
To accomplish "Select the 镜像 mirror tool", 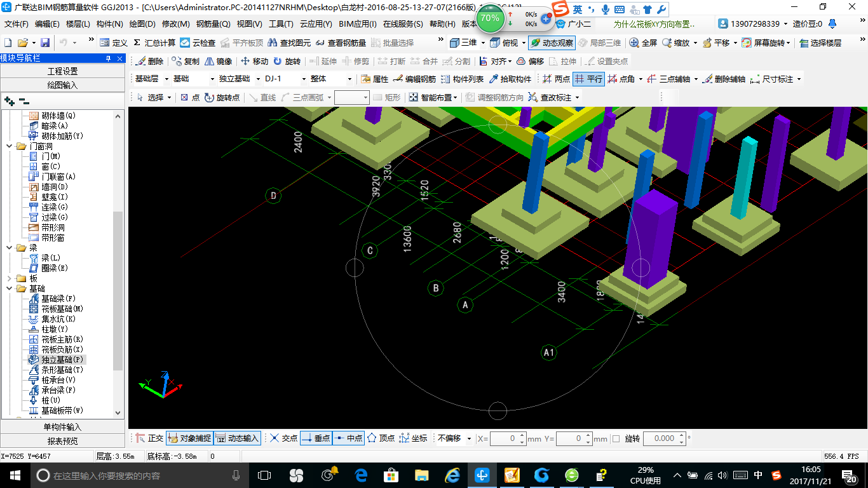I will (218, 61).
